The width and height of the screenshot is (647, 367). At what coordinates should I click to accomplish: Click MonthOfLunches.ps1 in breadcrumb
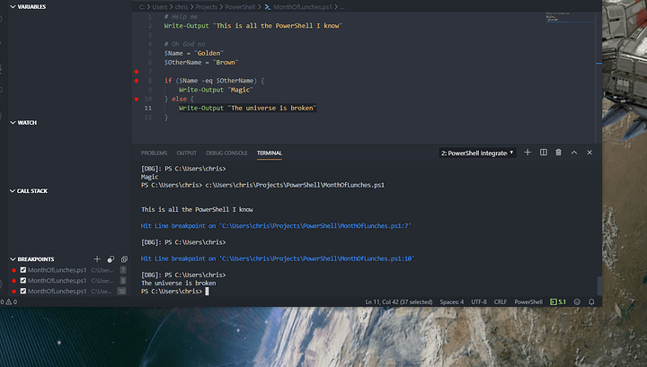coord(303,7)
